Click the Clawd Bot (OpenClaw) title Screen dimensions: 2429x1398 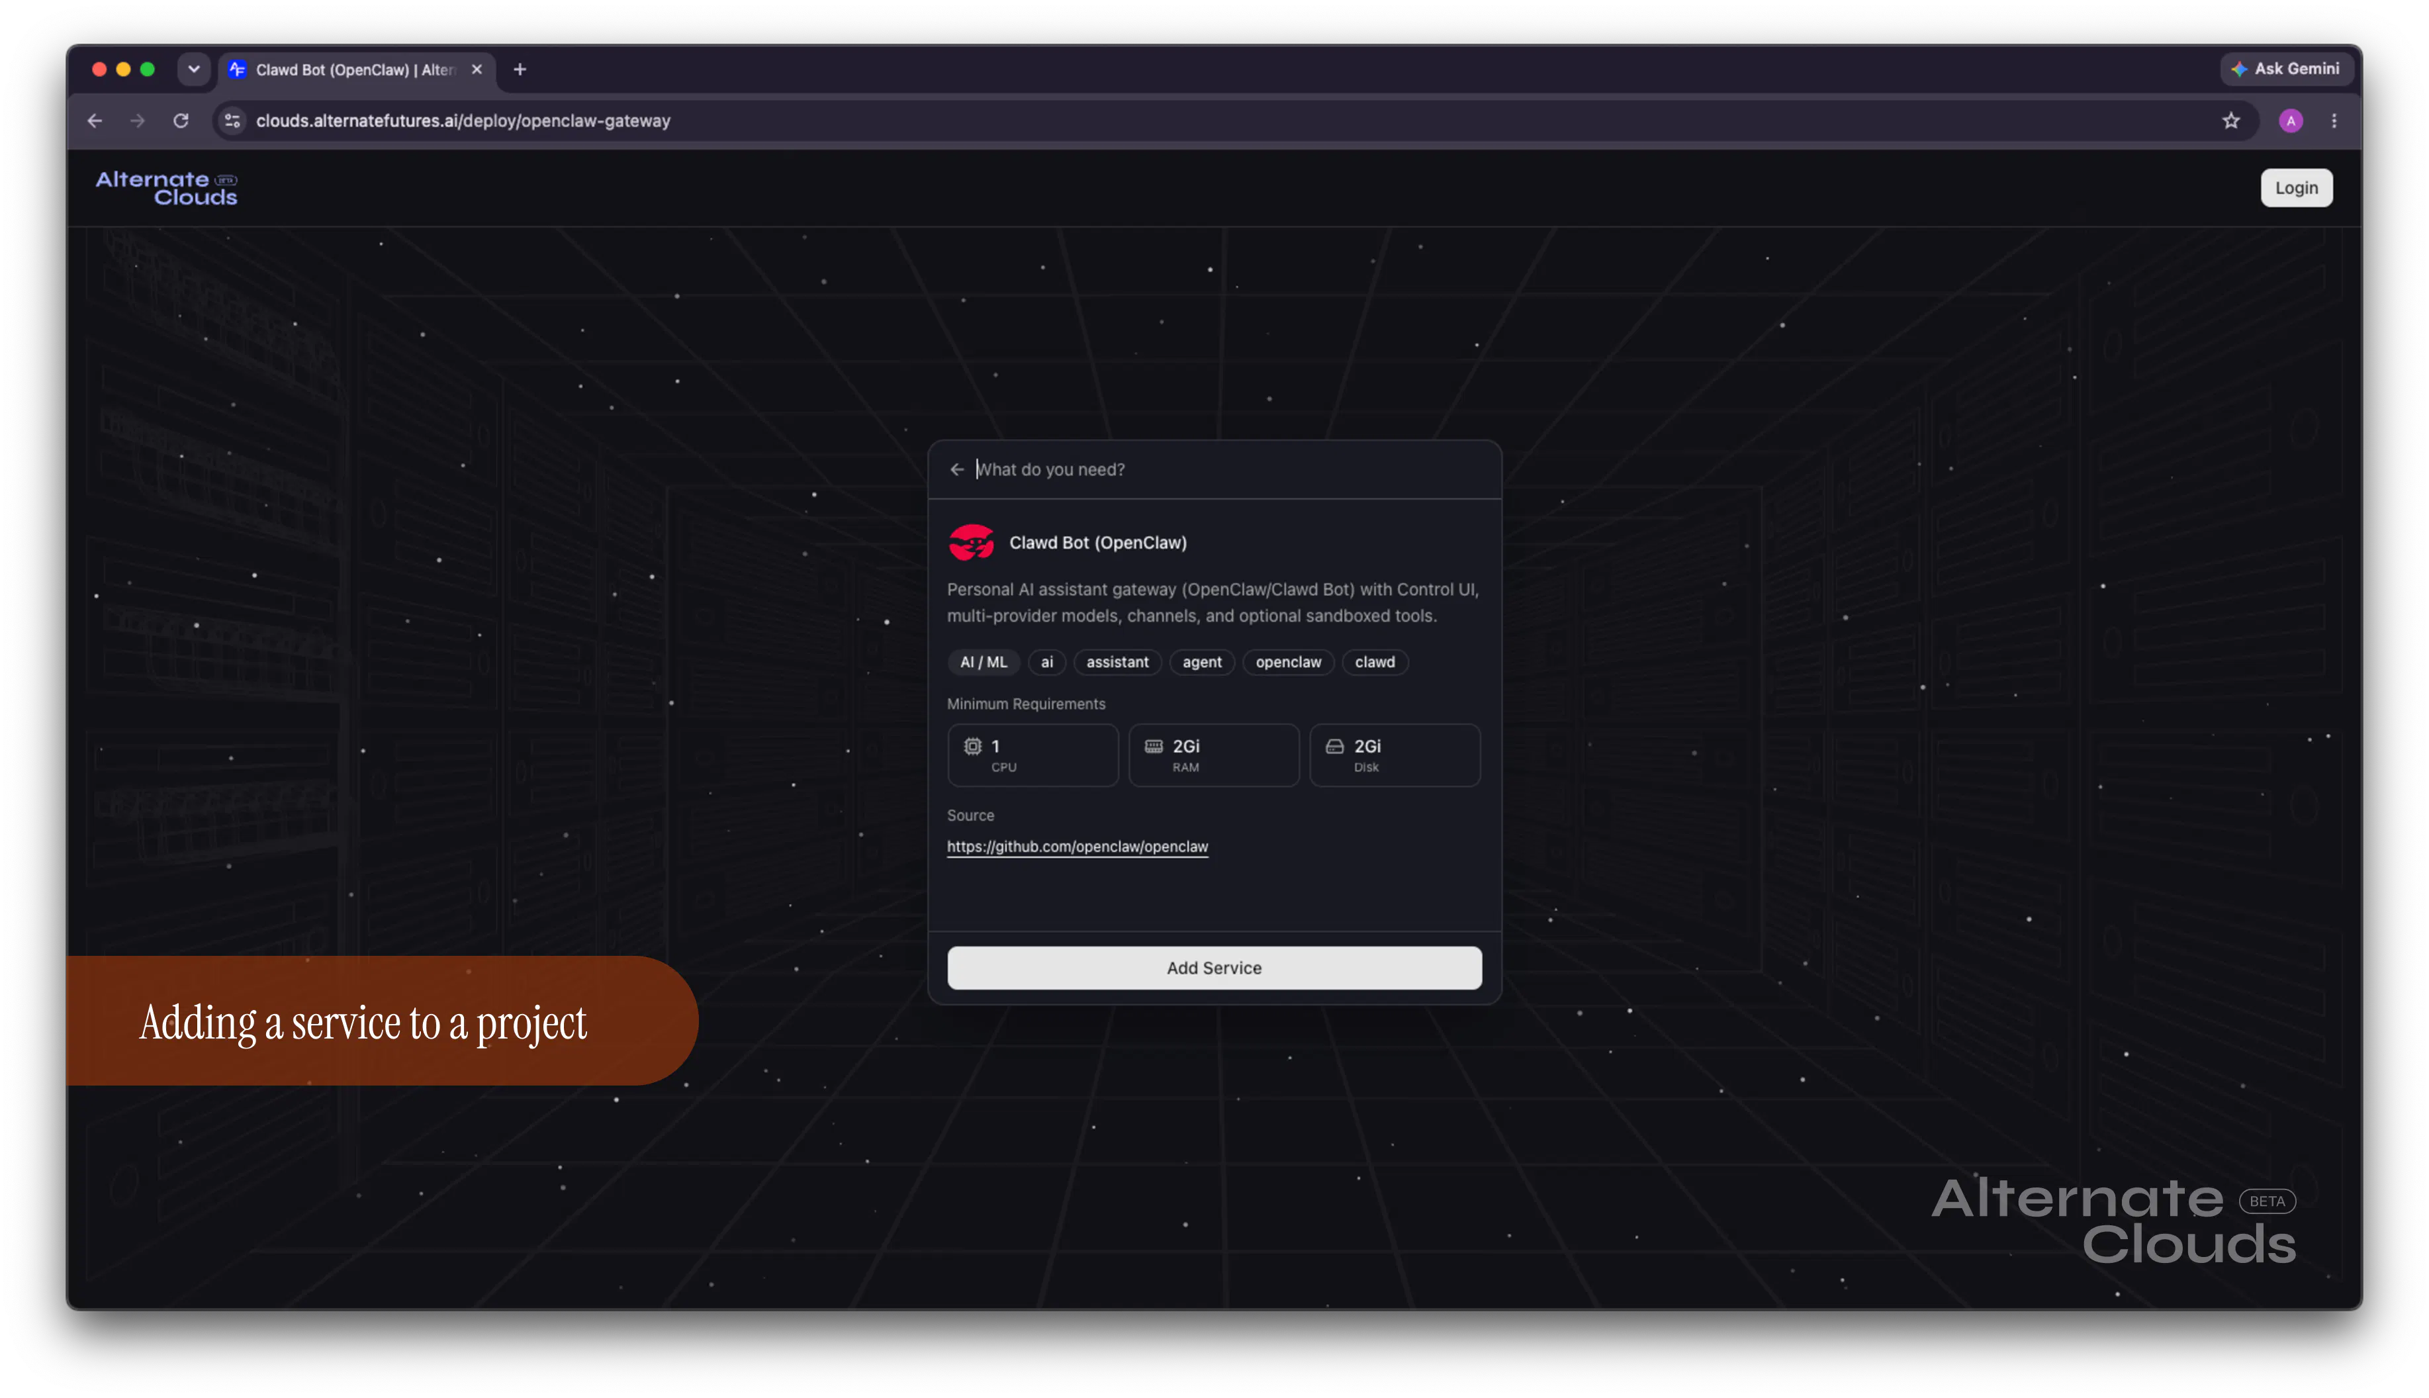click(1097, 543)
